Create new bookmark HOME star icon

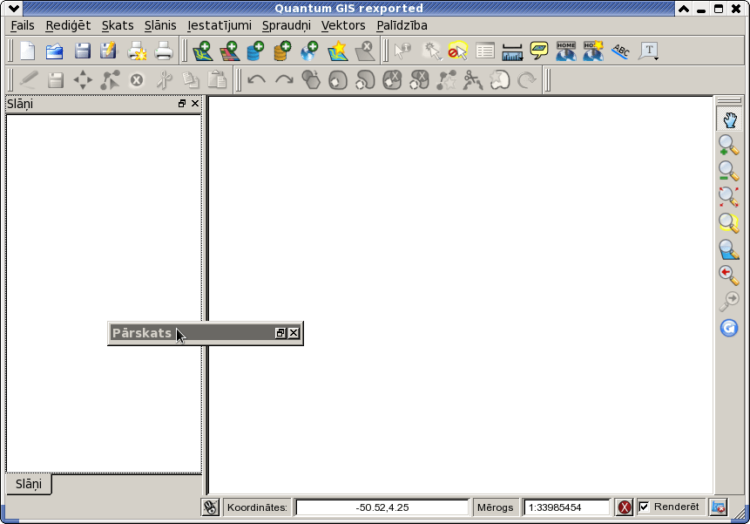click(x=593, y=51)
